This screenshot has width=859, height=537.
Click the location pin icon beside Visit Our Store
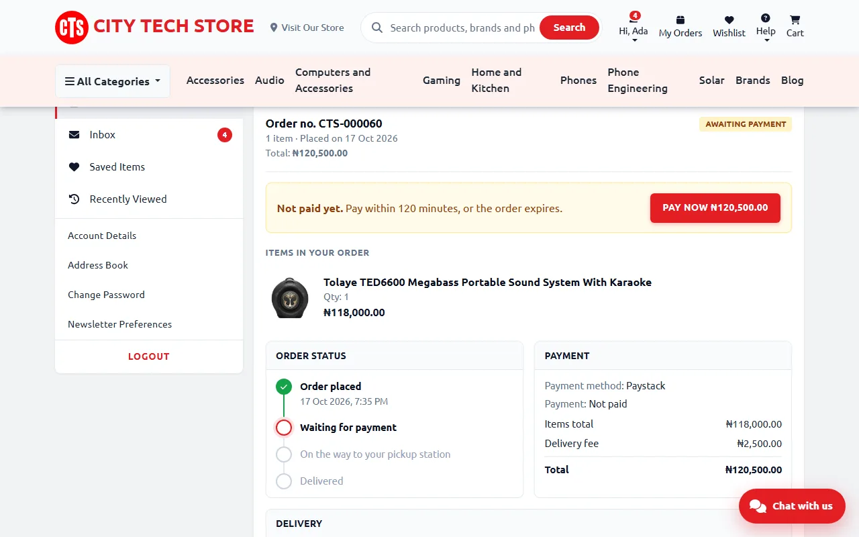[x=274, y=28]
